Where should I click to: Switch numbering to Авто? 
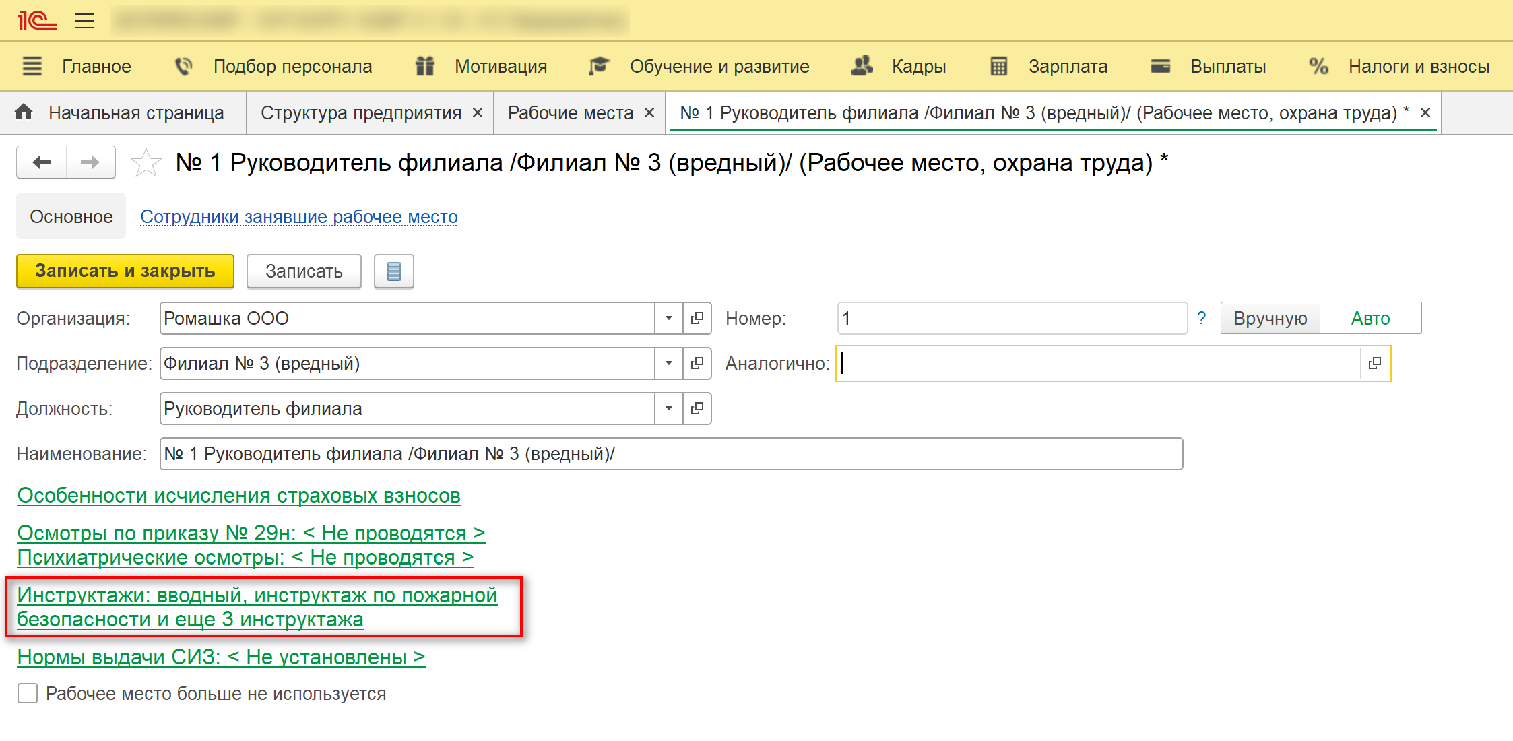[1370, 318]
